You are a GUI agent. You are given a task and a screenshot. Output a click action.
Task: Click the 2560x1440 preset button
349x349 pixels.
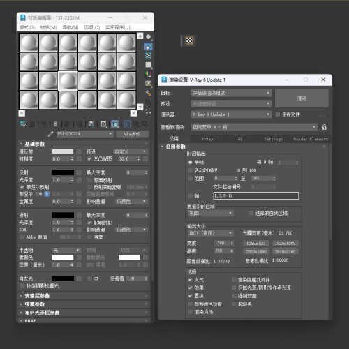point(255,251)
